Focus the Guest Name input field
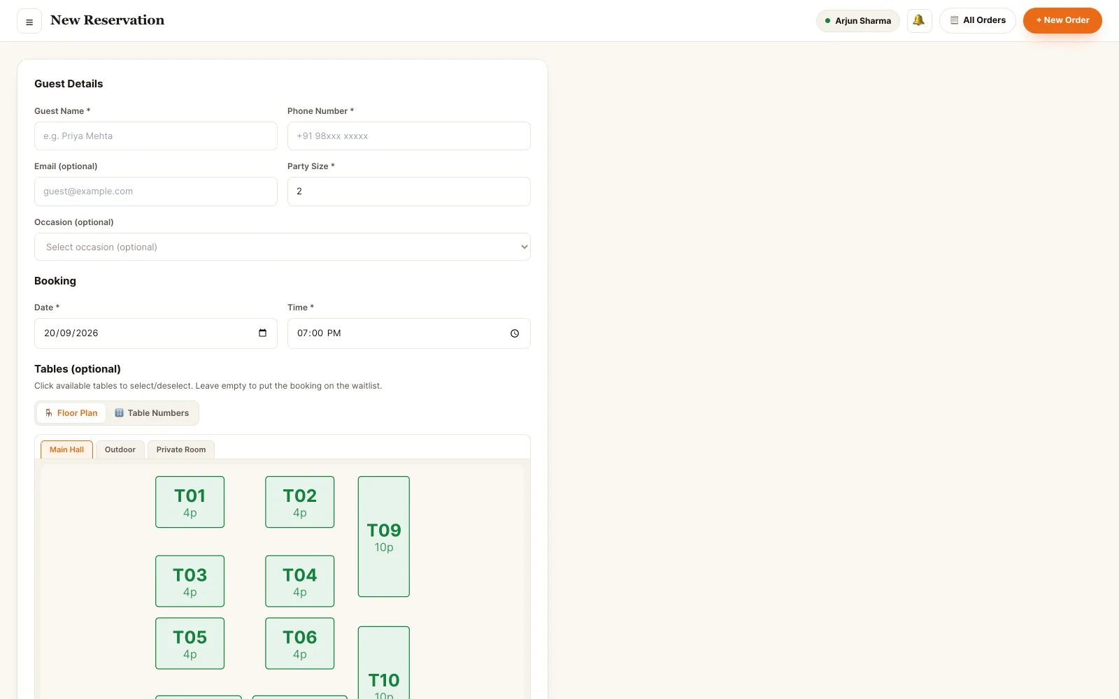This screenshot has width=1119, height=699. [156, 136]
